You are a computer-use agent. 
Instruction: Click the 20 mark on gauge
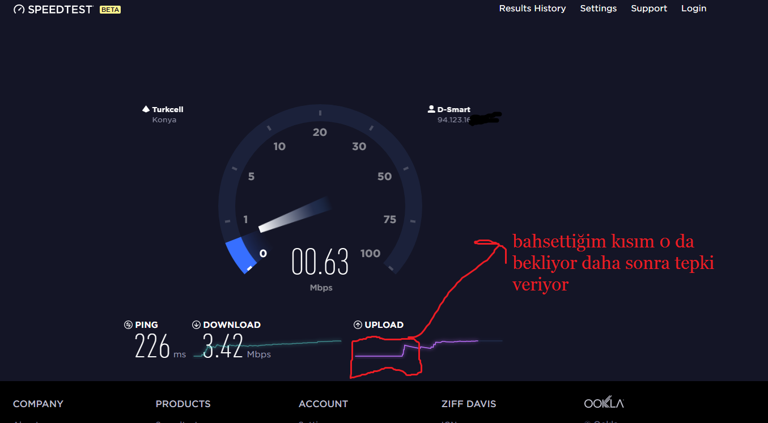(320, 132)
